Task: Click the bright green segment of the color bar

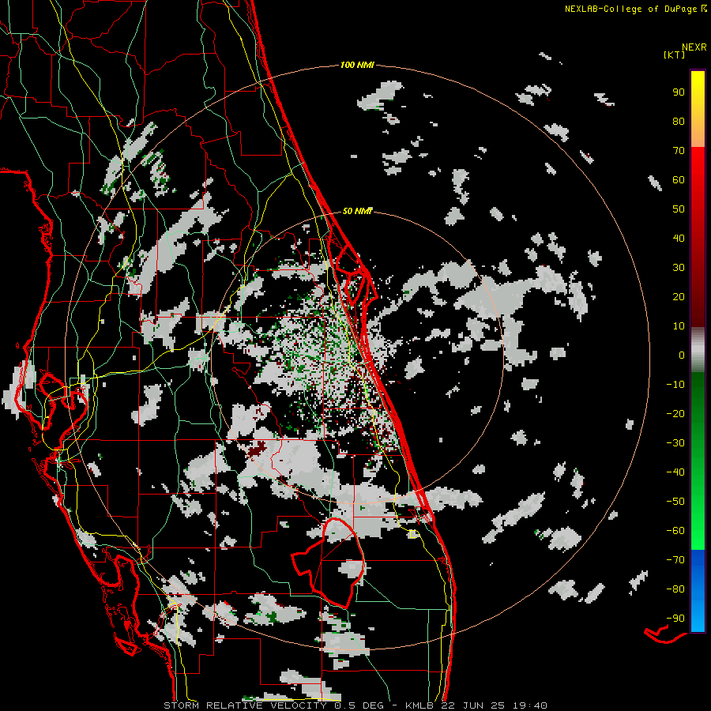Action: coord(698,513)
